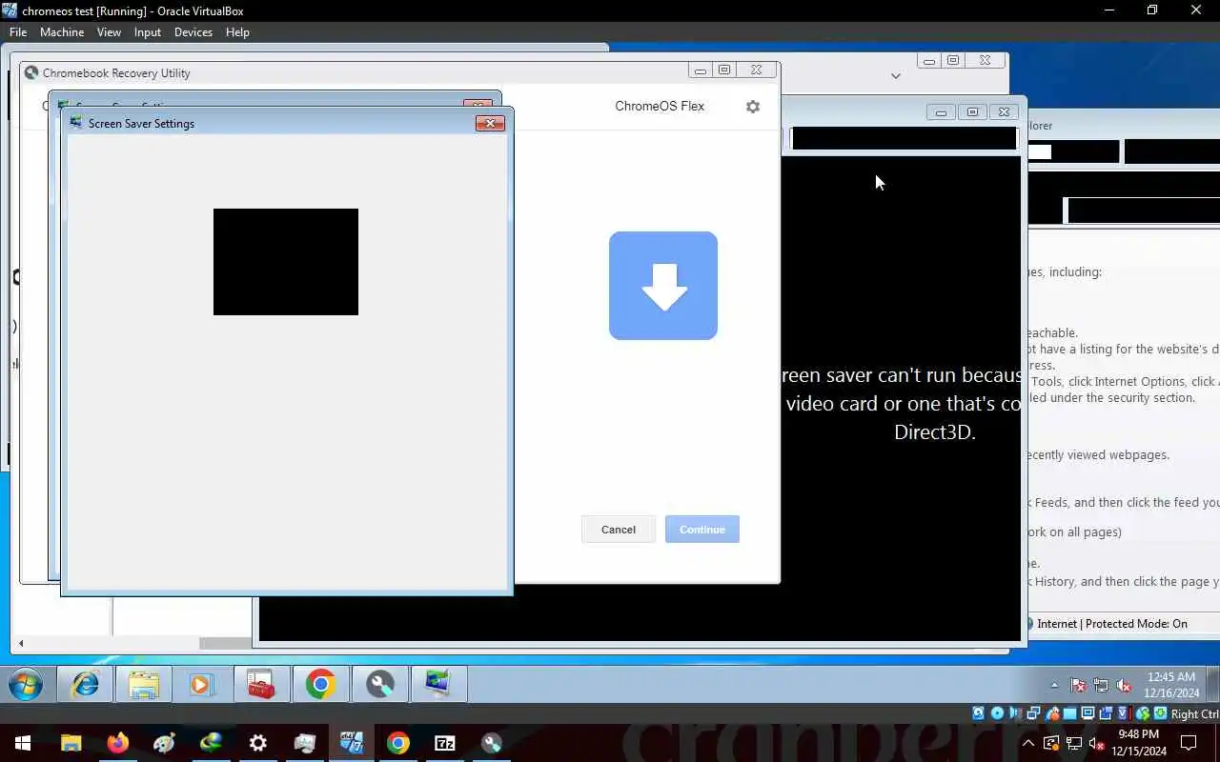The height and width of the screenshot is (762, 1220).
Task: Open Chrome from host taskbar
Action: pyautogui.click(x=398, y=743)
